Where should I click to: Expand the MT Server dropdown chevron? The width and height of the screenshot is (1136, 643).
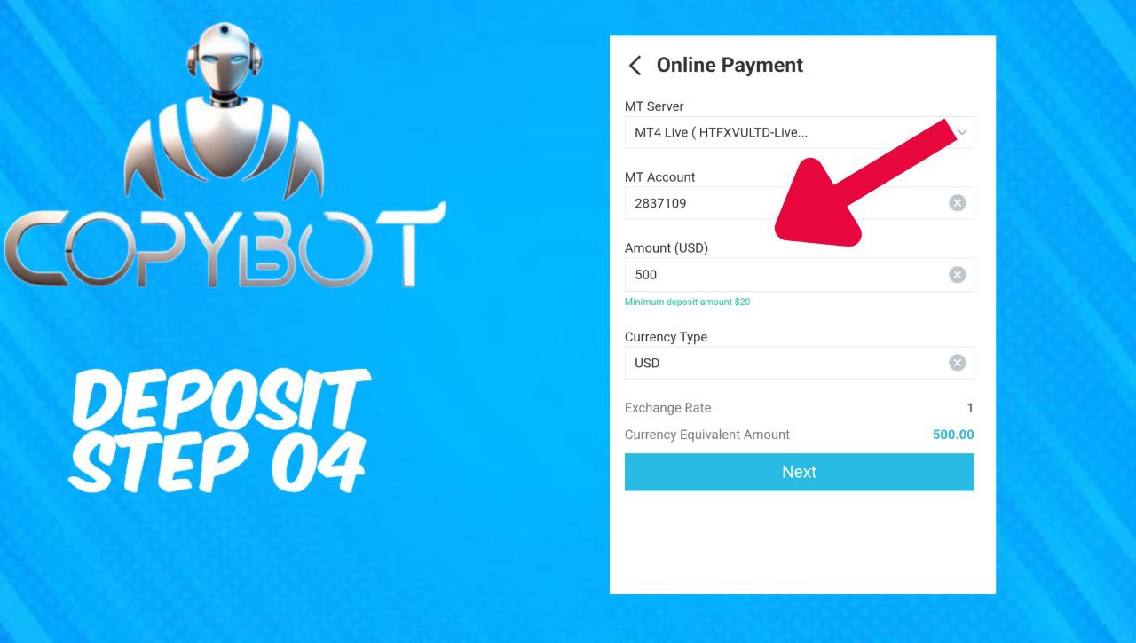(x=962, y=133)
